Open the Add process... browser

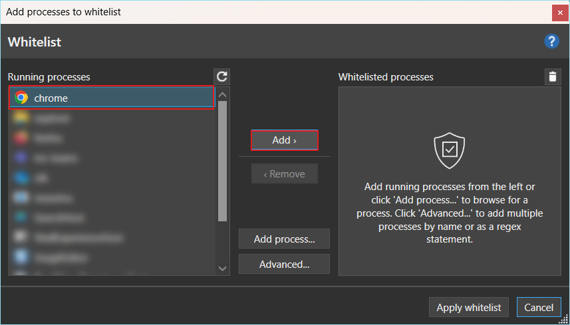(x=284, y=239)
